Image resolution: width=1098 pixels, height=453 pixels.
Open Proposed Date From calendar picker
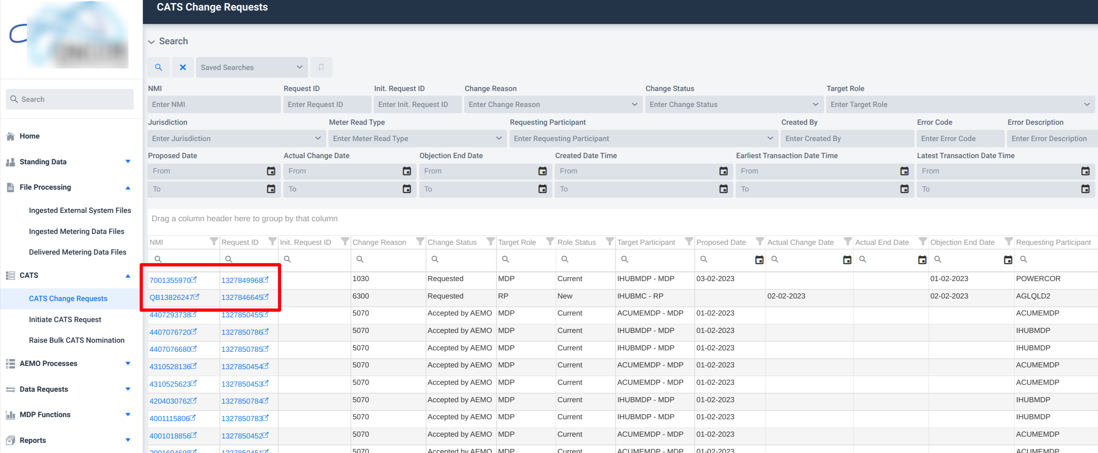(271, 171)
